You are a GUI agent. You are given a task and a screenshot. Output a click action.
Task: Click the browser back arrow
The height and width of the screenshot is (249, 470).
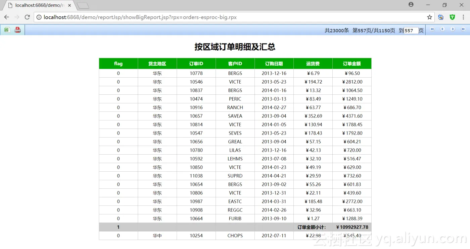pos(7,17)
